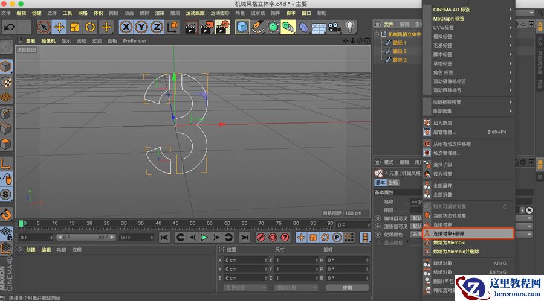Click the green timeline playhead marker
Image resolution: width=544 pixels, height=301 pixels.
tap(21, 224)
